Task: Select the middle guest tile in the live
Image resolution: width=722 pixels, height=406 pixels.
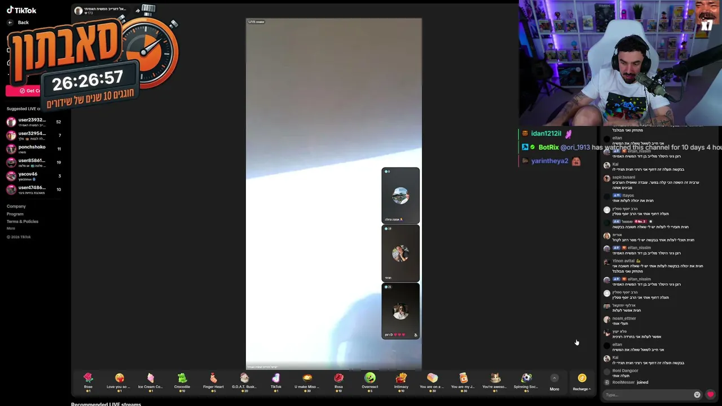Action: click(400, 253)
